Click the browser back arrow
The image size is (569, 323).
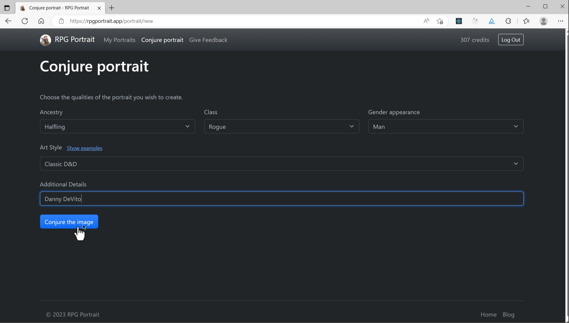pos(8,21)
